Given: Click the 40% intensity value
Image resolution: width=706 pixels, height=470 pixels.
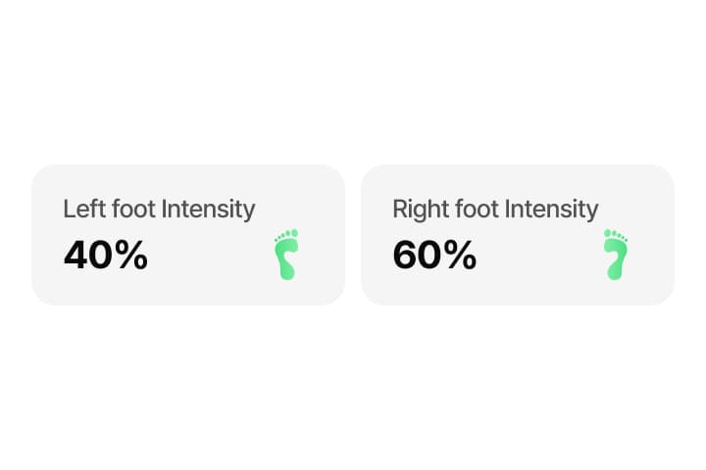Looking at the screenshot, I should [x=106, y=256].
